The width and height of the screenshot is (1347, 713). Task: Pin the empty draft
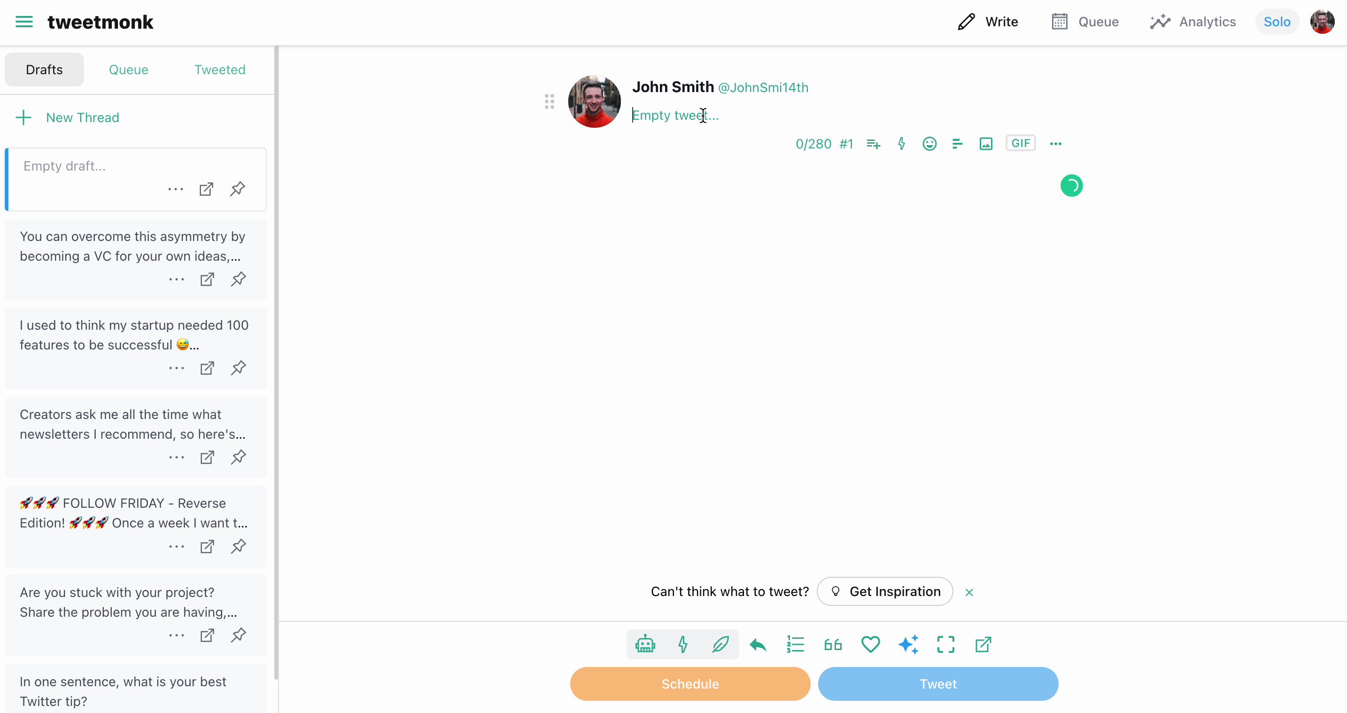pyautogui.click(x=237, y=189)
